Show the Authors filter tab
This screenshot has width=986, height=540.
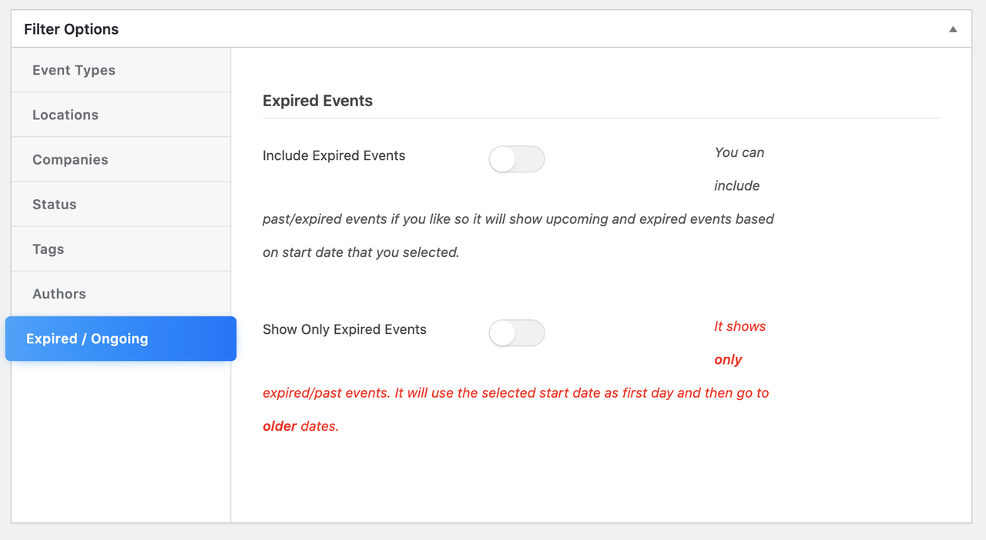tap(59, 293)
